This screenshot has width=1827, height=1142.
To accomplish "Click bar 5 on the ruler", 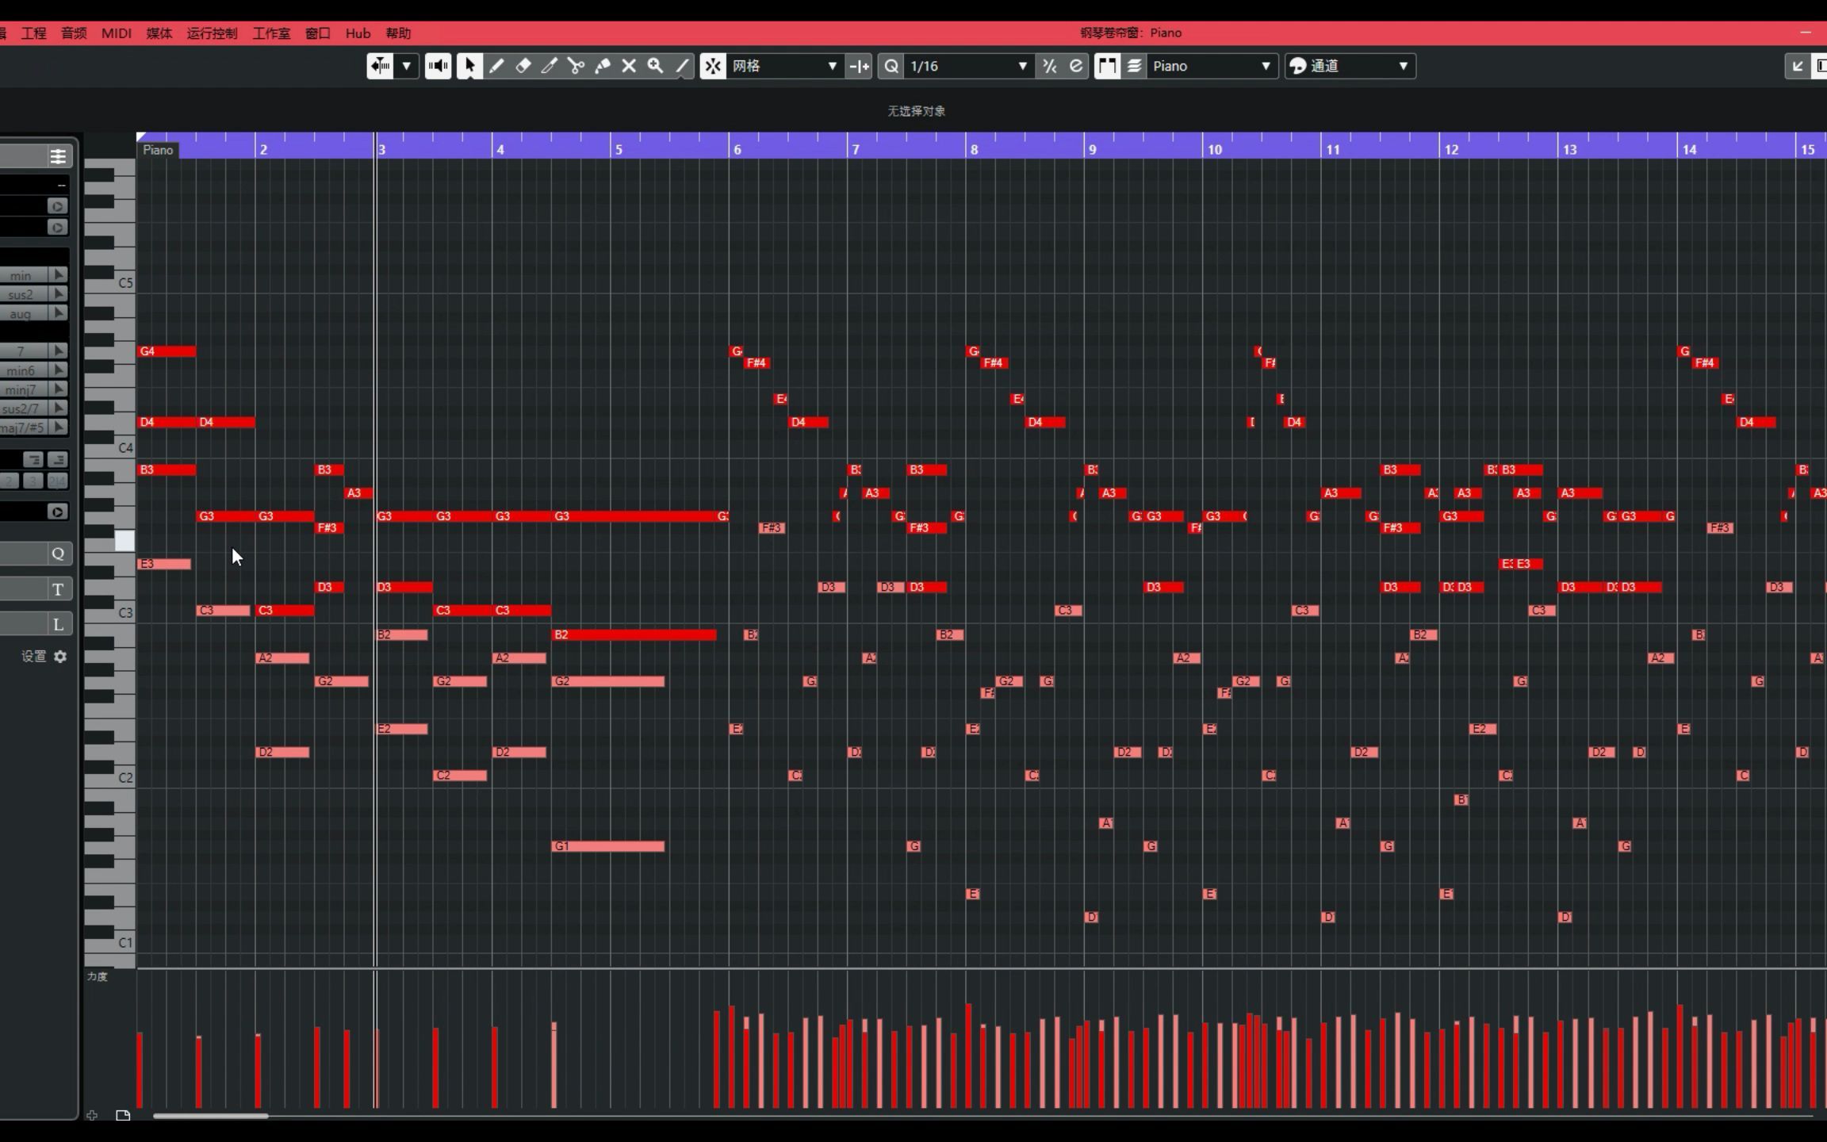I will click(x=619, y=149).
